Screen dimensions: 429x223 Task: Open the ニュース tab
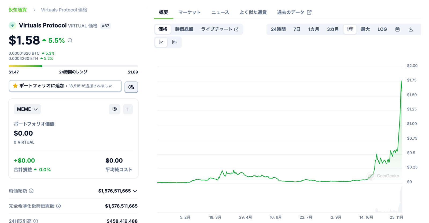point(220,12)
